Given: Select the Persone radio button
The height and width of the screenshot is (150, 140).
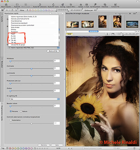Looking at the screenshot, I should coord(11,111).
